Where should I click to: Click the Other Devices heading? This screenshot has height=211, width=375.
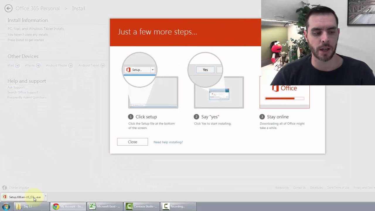click(x=23, y=56)
